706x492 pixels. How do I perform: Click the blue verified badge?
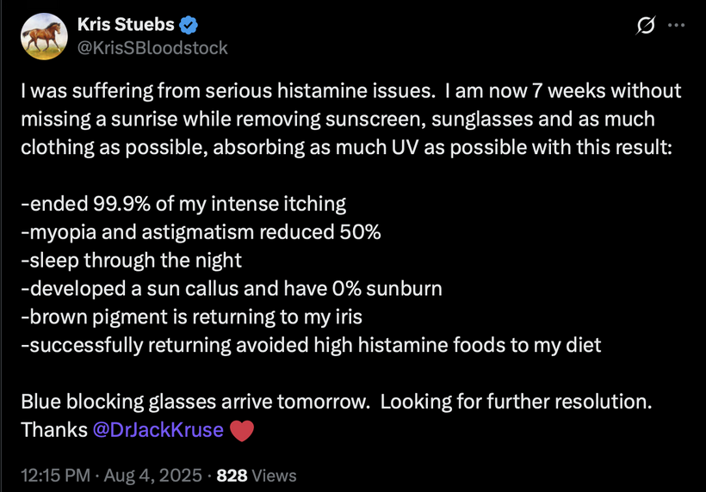tap(189, 25)
